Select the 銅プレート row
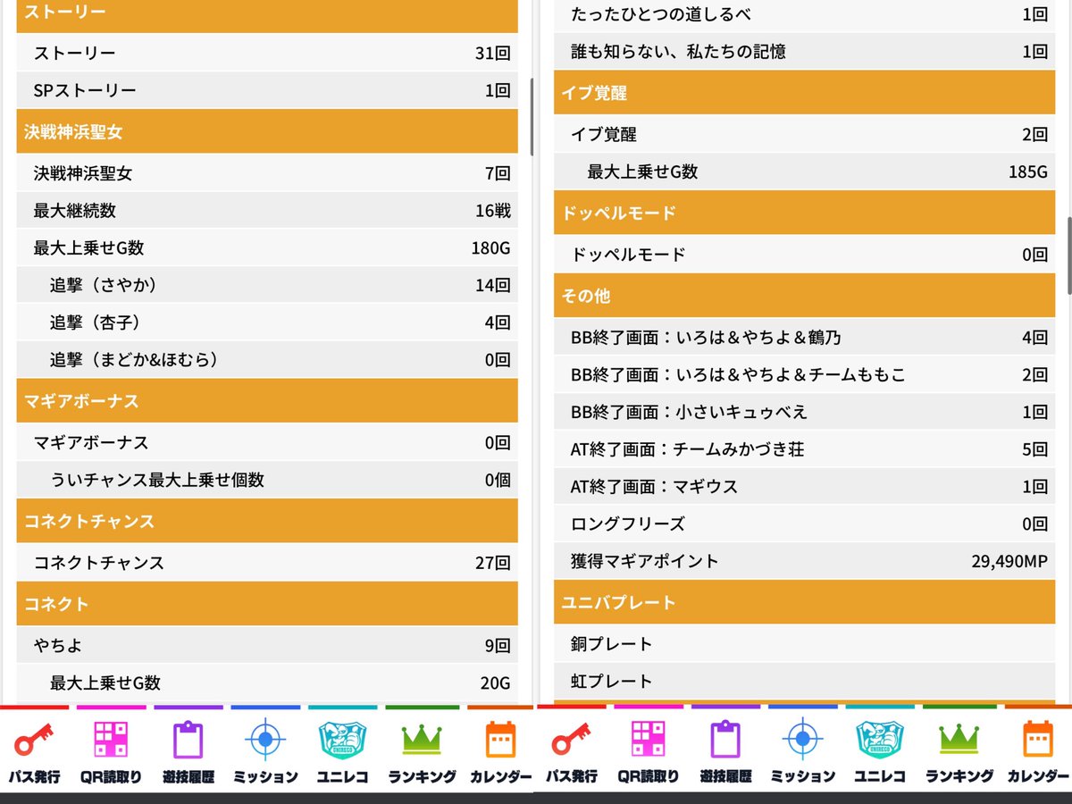 click(804, 643)
